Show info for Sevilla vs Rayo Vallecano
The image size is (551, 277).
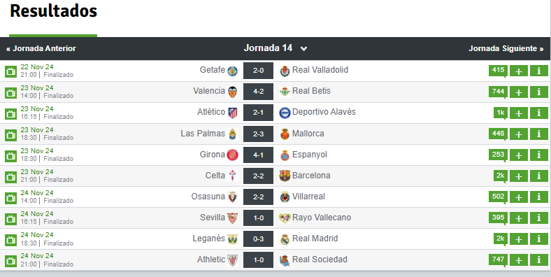538,218
